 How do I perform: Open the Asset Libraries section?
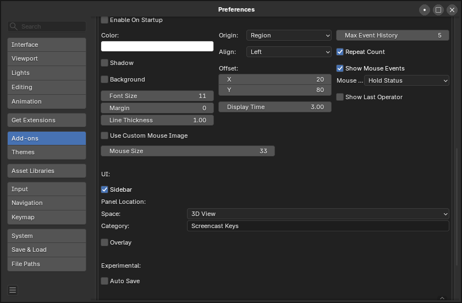coord(47,171)
